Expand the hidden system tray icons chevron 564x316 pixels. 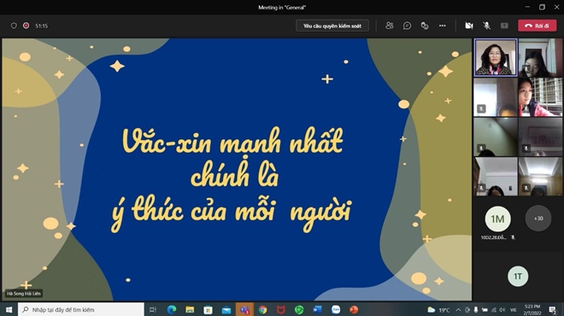coord(458,310)
